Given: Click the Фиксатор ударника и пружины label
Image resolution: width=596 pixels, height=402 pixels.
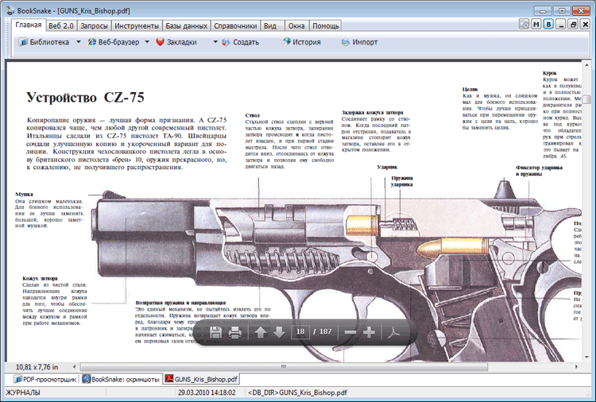Looking at the screenshot, I should (539, 171).
